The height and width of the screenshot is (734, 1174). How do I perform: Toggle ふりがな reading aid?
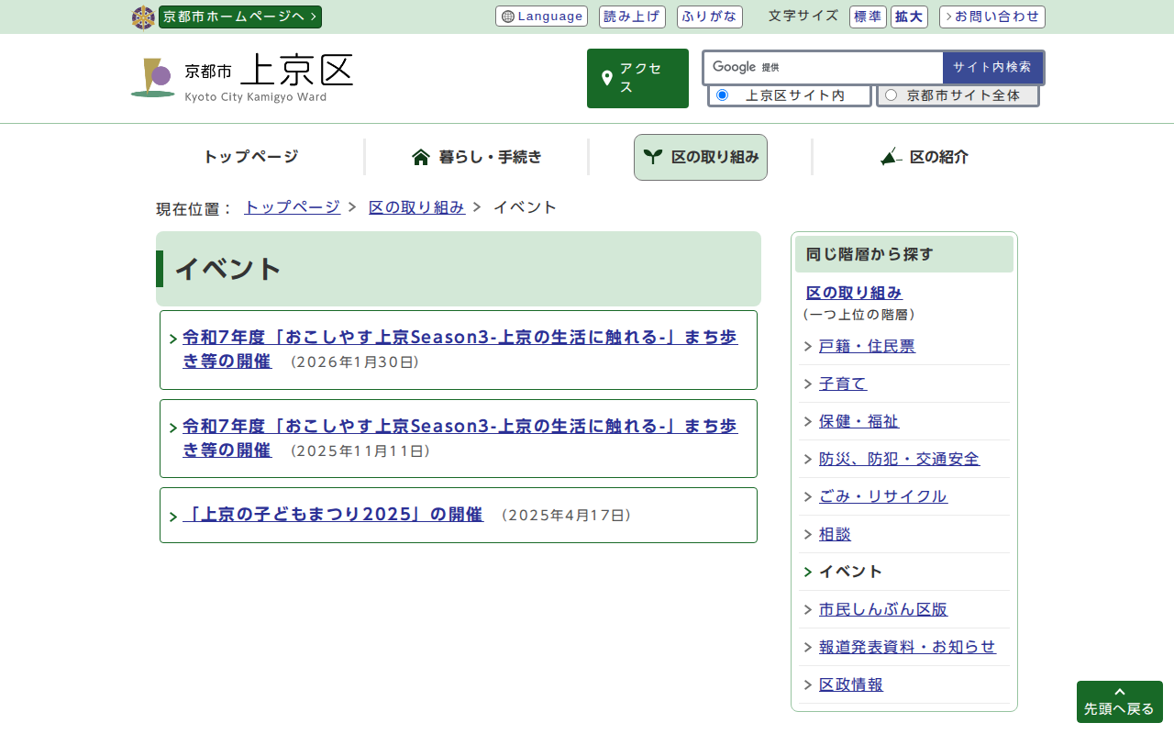point(709,17)
